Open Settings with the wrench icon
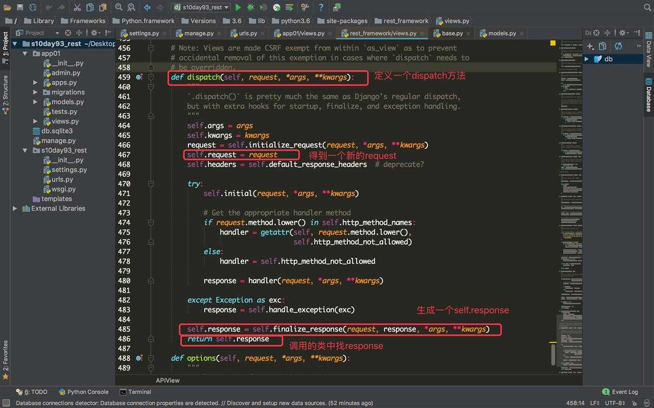The height and width of the screenshot is (408, 654). pos(305,7)
